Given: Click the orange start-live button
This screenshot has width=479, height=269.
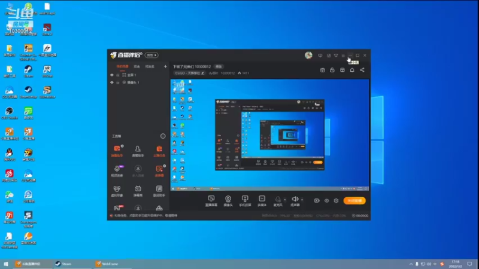Looking at the screenshot, I should [x=354, y=201].
